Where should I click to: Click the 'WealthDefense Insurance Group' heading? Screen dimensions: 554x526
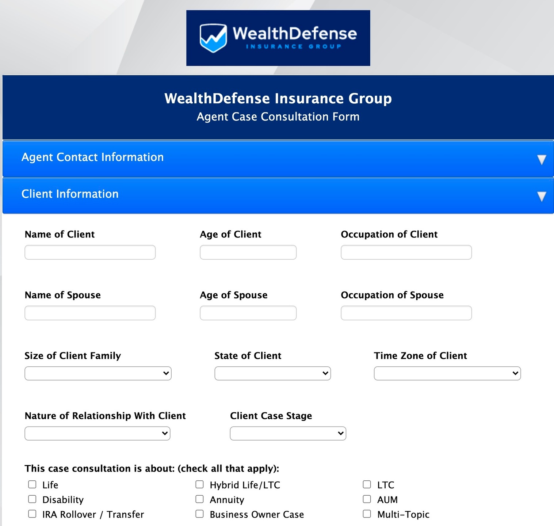point(278,98)
